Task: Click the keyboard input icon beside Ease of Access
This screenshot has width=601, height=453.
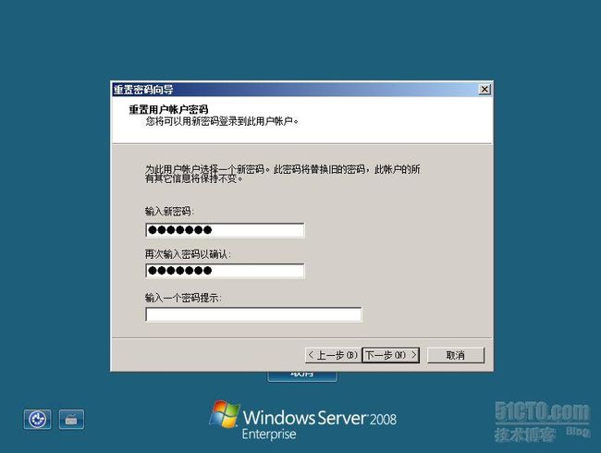Action: point(71,419)
